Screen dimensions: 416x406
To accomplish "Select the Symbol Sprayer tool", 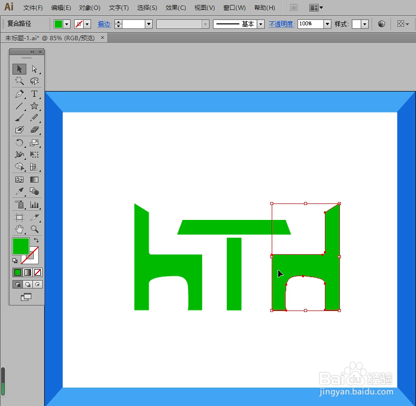I will [x=19, y=204].
